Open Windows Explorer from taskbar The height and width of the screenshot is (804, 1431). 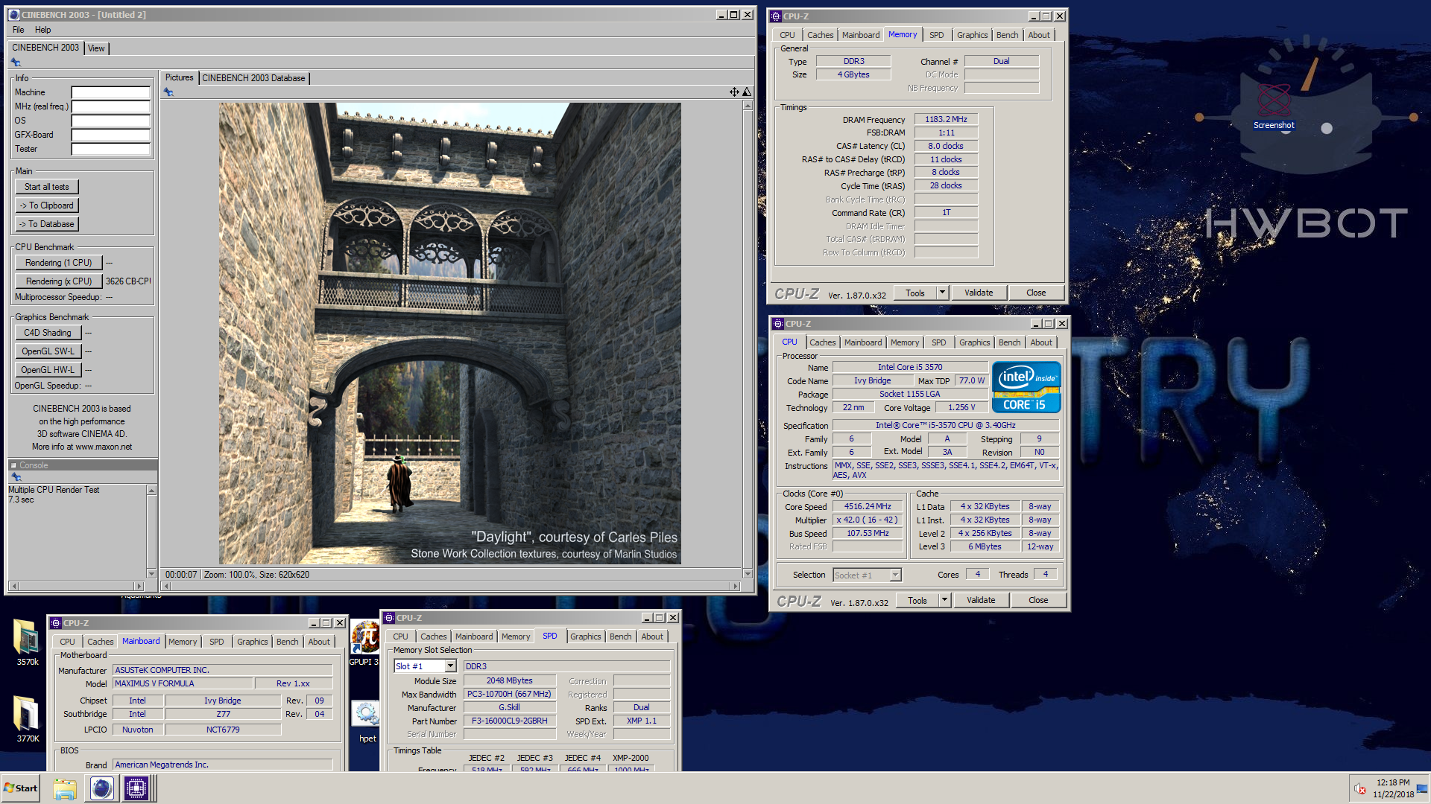[x=65, y=788]
